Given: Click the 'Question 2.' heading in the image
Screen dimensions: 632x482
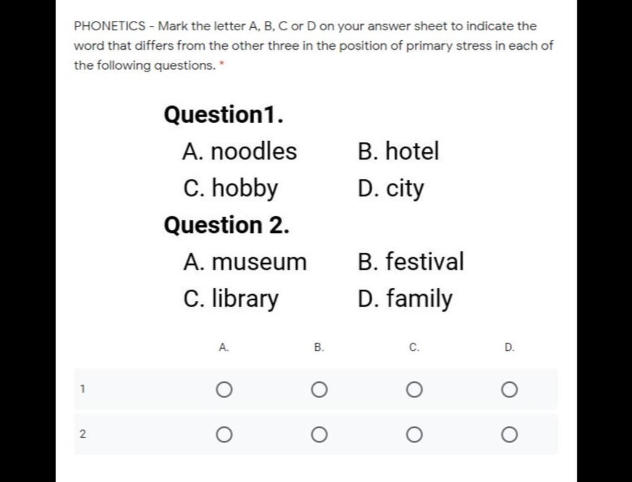Looking at the screenshot, I should (227, 225).
